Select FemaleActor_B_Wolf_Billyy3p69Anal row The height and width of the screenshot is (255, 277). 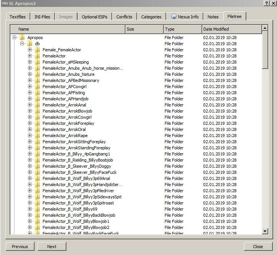click(136, 178)
